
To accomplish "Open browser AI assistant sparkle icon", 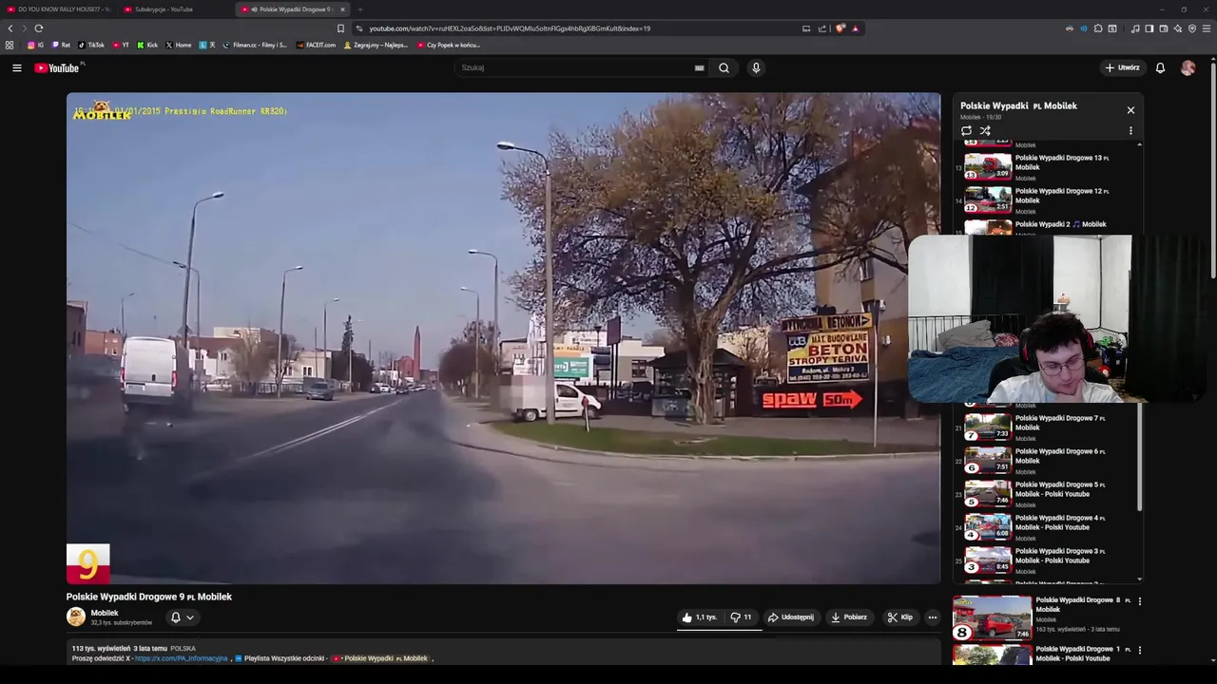I will 1177,28.
